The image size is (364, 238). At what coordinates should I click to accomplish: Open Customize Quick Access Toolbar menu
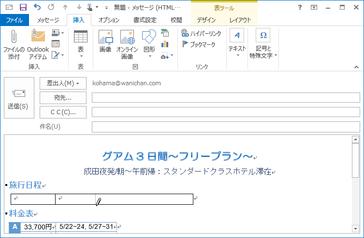106,8
